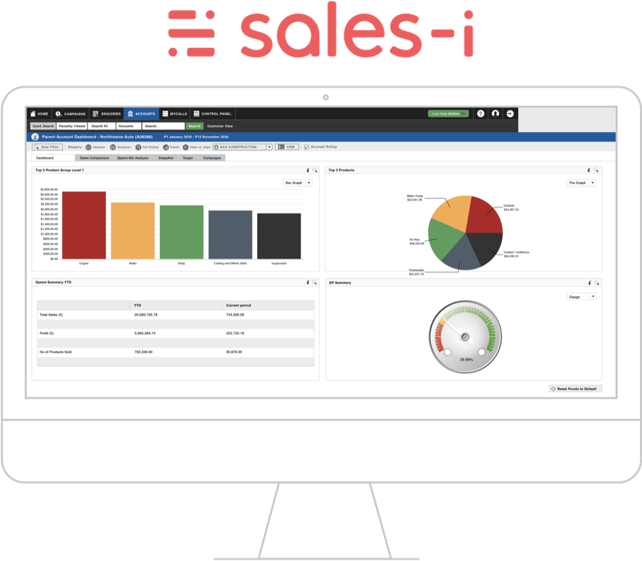Open the Recently Viewed box
This screenshot has width=642, height=561.
[x=72, y=126]
